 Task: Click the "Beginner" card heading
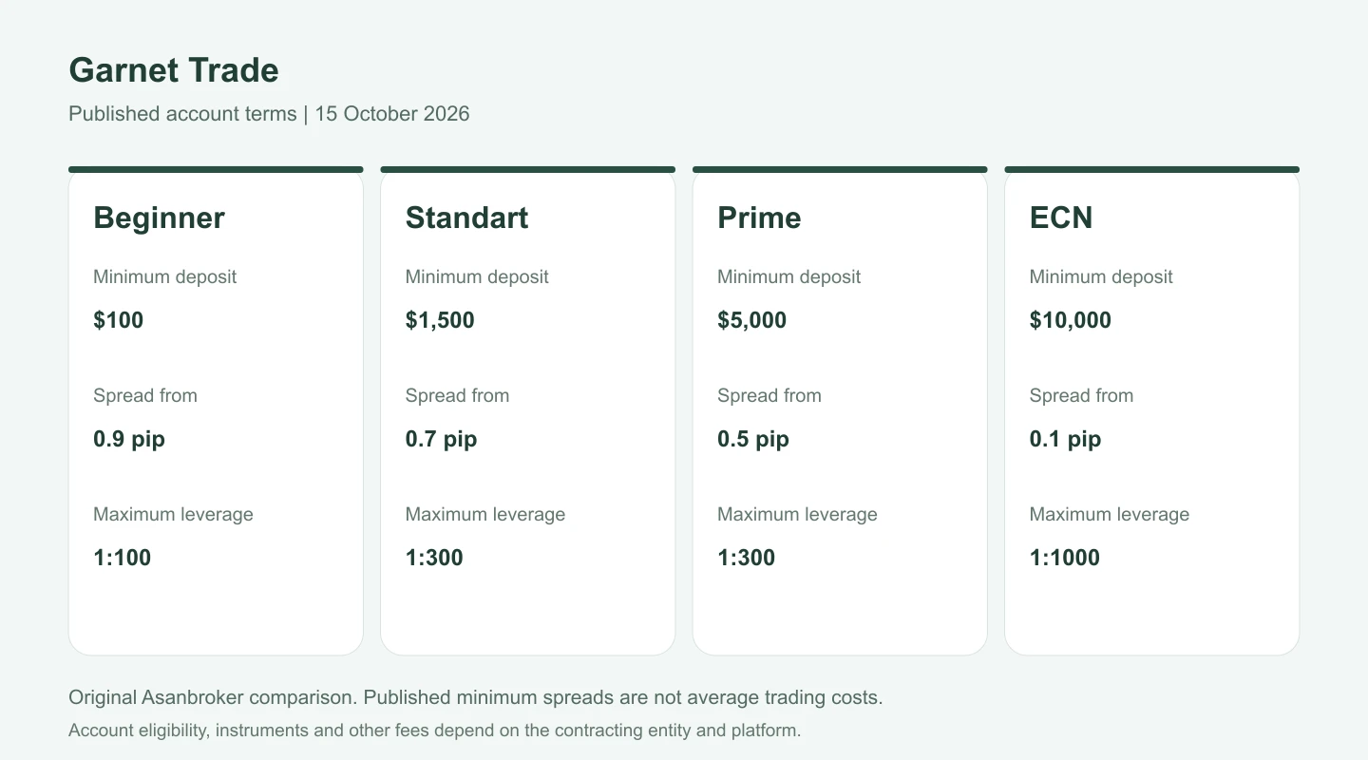coord(159,218)
